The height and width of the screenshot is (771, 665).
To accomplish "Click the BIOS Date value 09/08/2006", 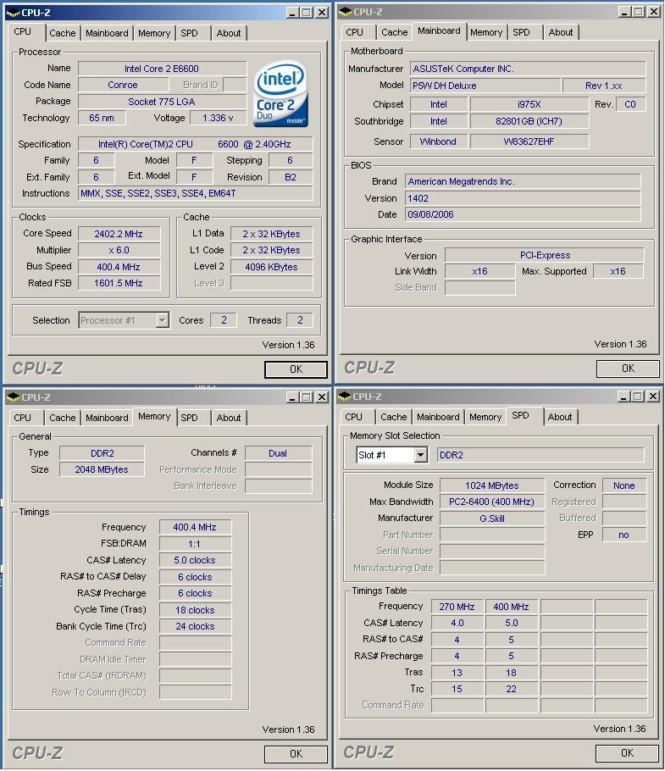I will [523, 214].
